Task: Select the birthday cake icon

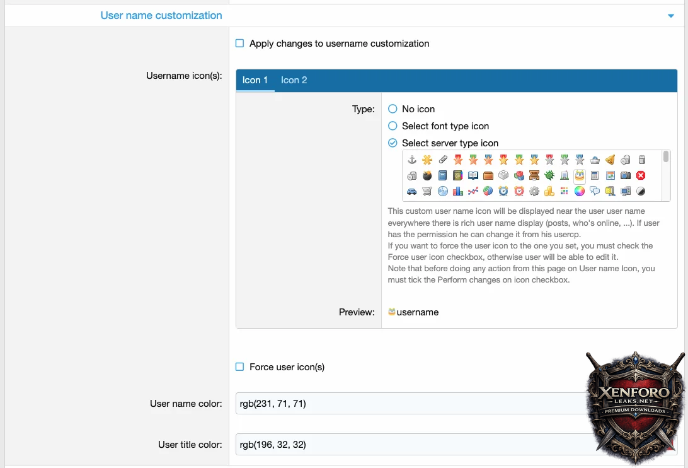Action: tap(580, 176)
